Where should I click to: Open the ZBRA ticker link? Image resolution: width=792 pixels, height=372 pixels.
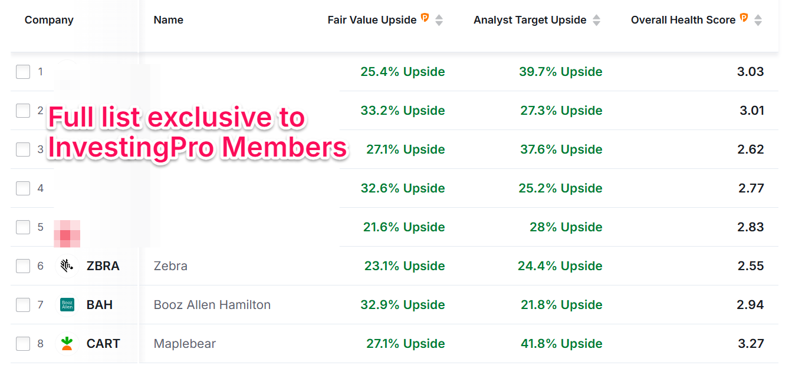point(103,266)
